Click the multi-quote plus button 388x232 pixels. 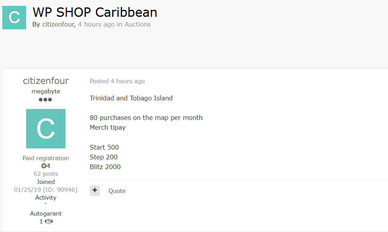pos(95,191)
